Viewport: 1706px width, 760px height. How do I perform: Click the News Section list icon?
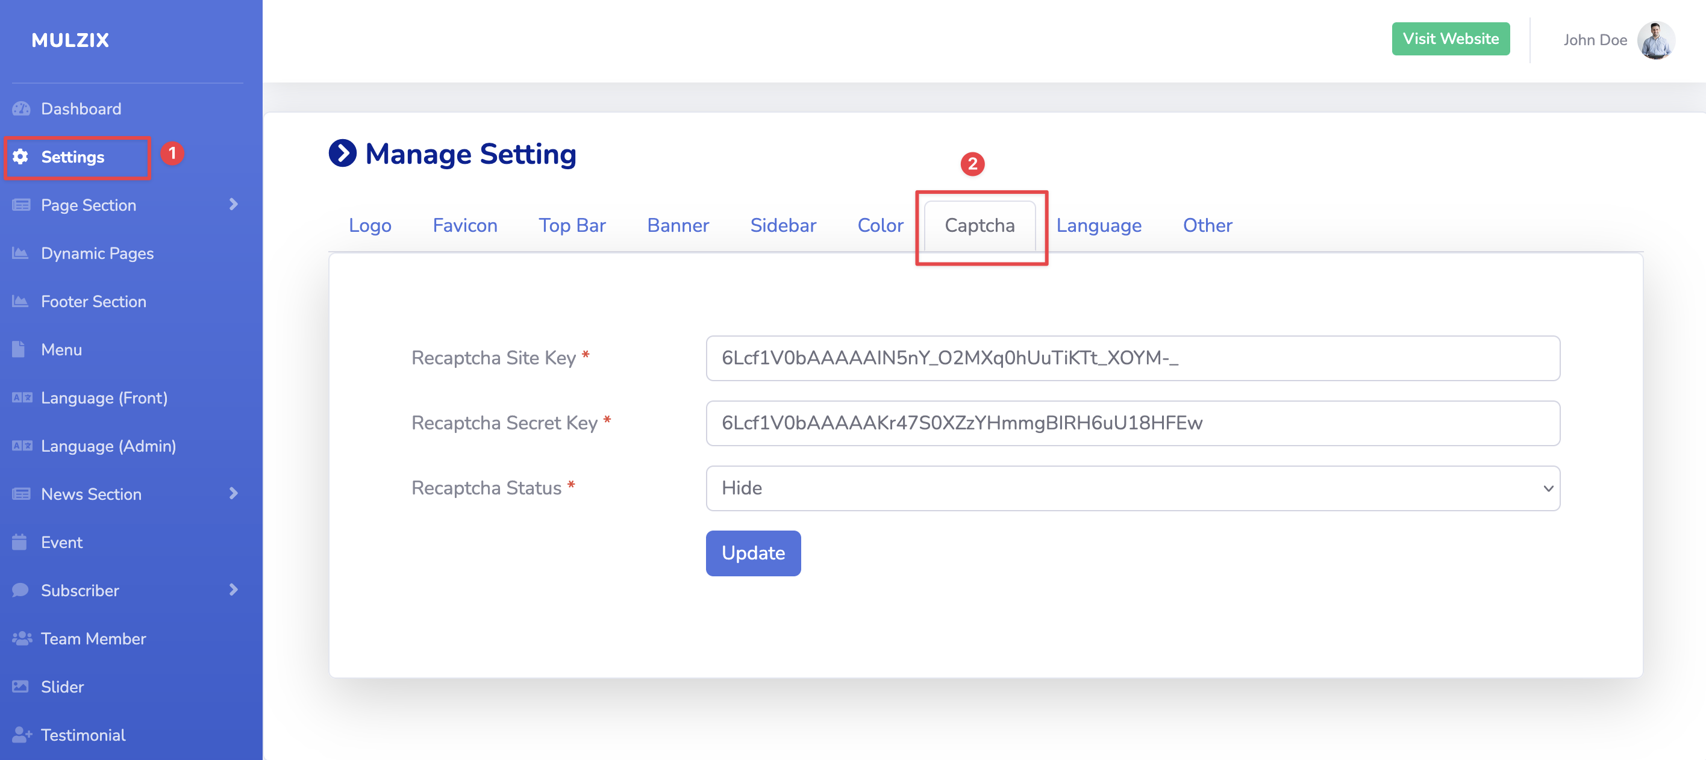[x=21, y=494]
